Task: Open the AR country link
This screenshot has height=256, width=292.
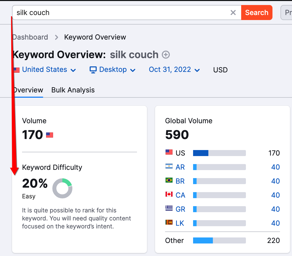Action: [180, 167]
